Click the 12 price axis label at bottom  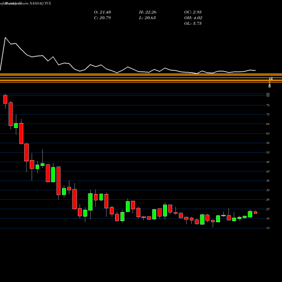[x=268, y=228]
